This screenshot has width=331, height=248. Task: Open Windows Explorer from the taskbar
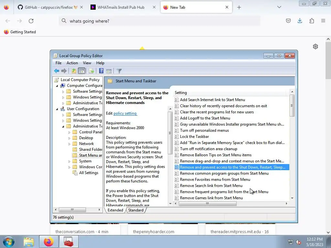coord(29,242)
